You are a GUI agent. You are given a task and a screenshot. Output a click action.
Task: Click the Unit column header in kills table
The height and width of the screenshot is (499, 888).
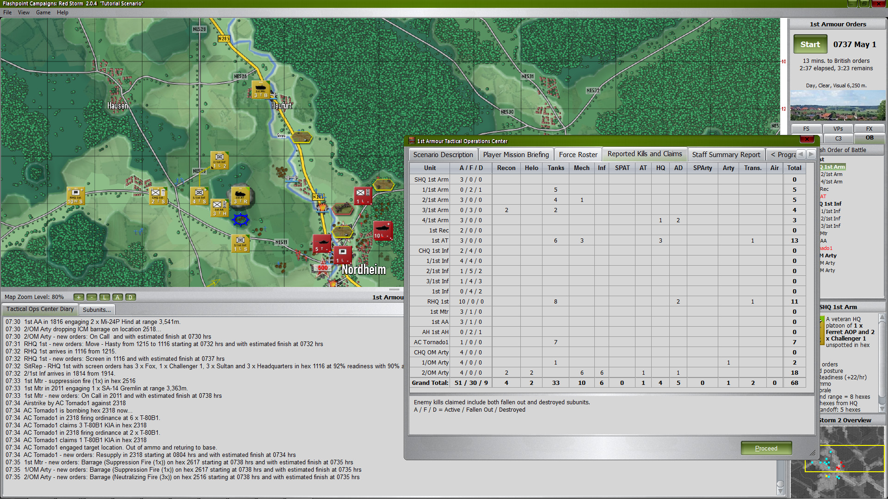coord(430,168)
